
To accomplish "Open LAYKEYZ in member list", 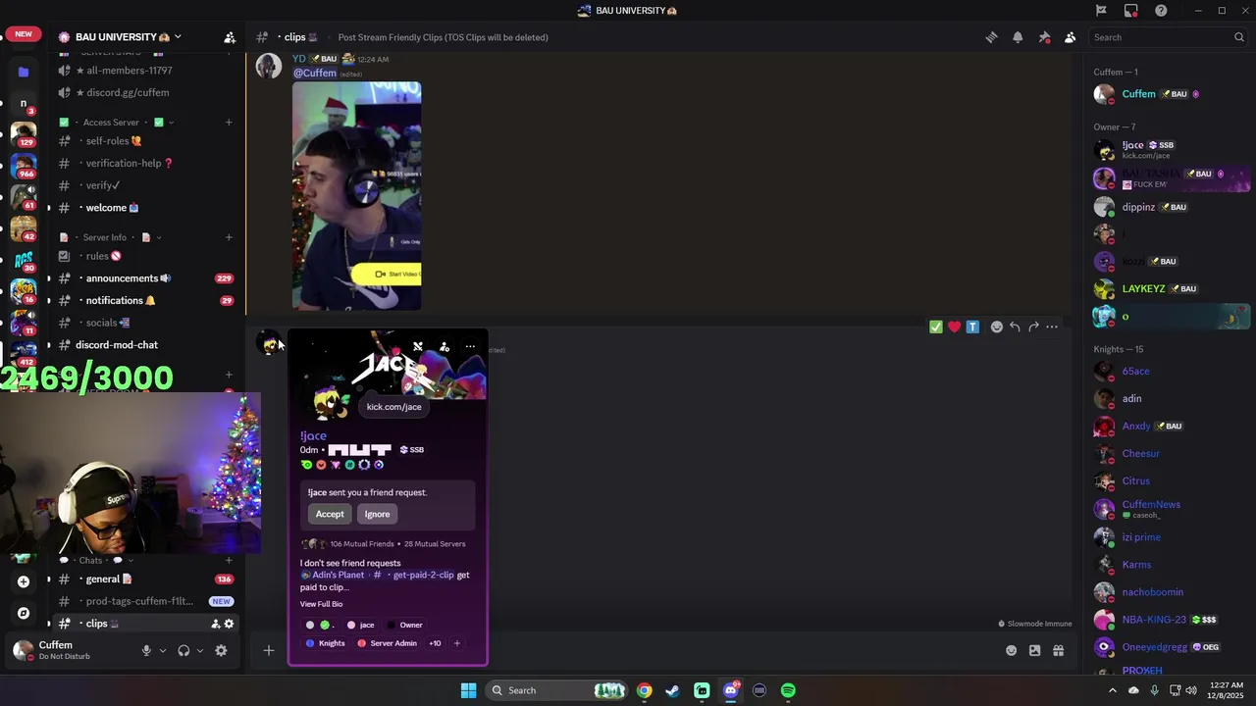I will pyautogui.click(x=1171, y=289).
